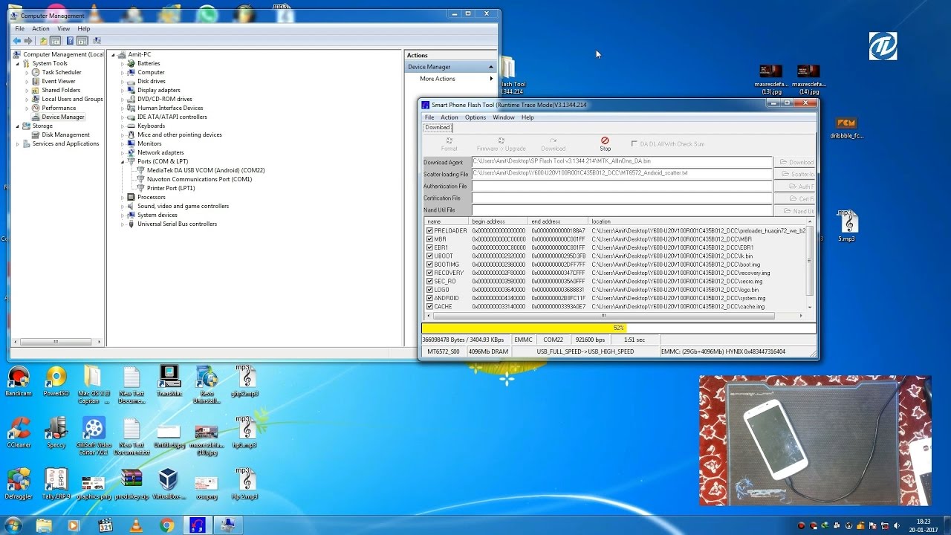951x535 pixels.
Task: Open Windows Start button
Action: click(13, 525)
